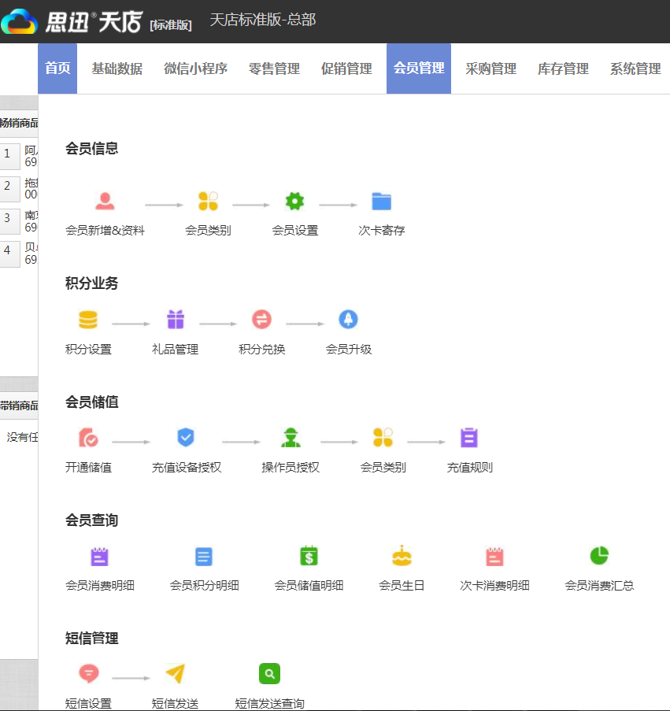
Task: View 会员生日 via the cake icon
Action: click(x=402, y=555)
